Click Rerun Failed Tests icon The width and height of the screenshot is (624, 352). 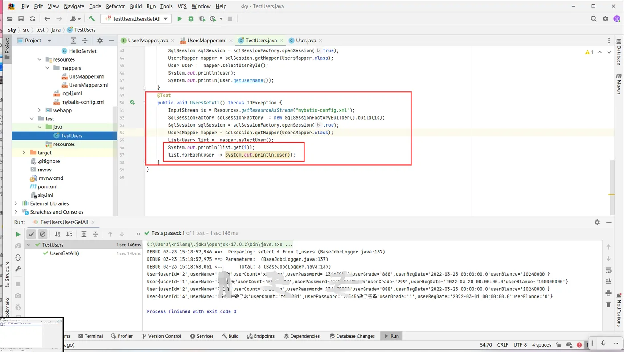coord(18,246)
